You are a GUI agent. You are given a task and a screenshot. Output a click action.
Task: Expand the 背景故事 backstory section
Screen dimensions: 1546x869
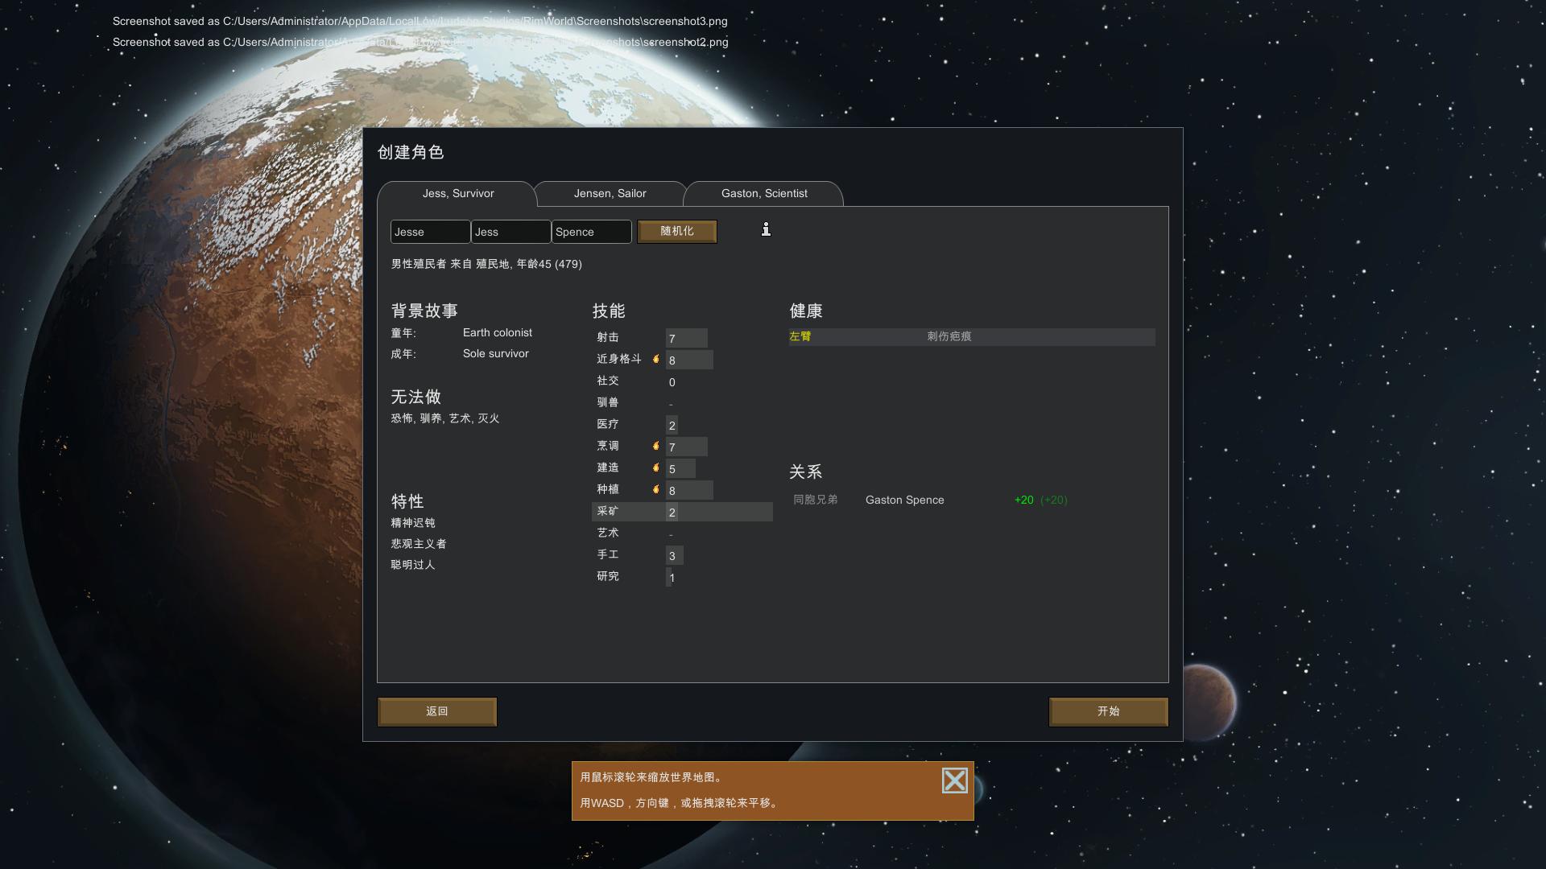pos(423,311)
